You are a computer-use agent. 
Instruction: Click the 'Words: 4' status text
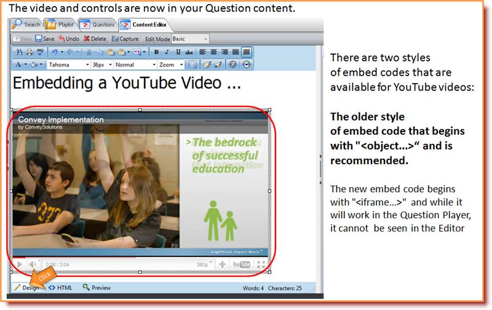tap(253, 288)
